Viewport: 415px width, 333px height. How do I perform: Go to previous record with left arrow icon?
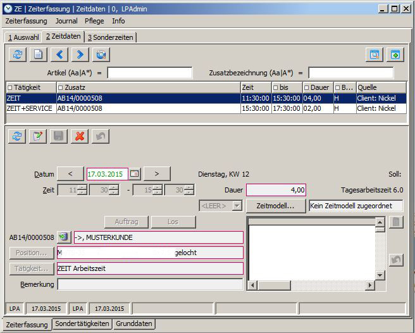58,54
